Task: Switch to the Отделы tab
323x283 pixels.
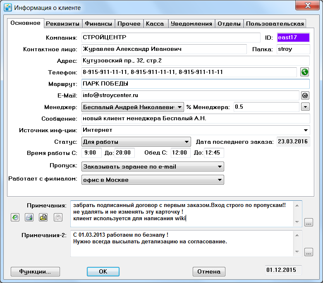Action: (229, 24)
